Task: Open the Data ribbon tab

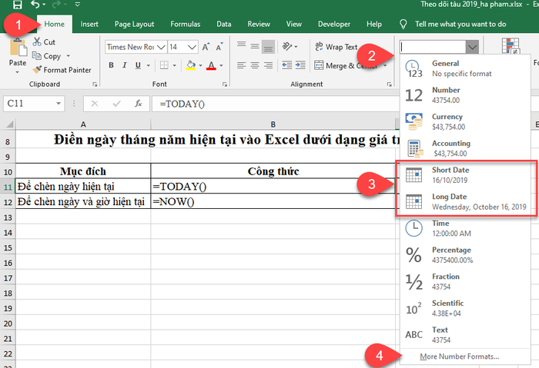Action: click(224, 24)
